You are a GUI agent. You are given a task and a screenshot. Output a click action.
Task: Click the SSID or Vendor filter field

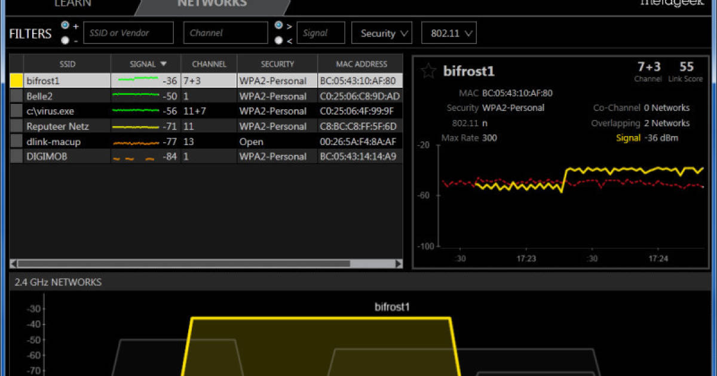coord(128,33)
